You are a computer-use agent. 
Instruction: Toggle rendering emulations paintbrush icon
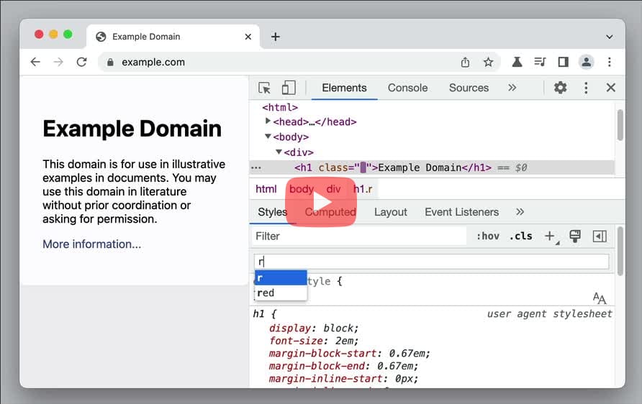[x=575, y=236]
